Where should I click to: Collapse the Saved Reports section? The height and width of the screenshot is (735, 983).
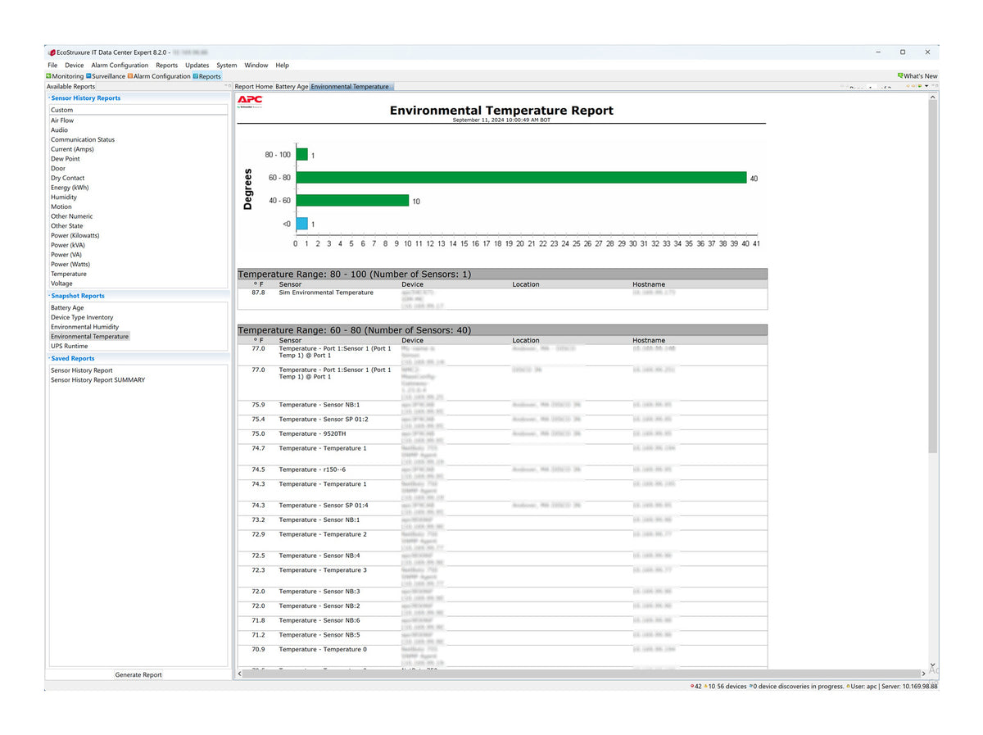(48, 359)
